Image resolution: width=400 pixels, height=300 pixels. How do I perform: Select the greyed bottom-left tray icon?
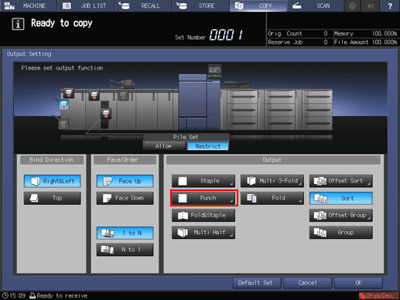63,124
